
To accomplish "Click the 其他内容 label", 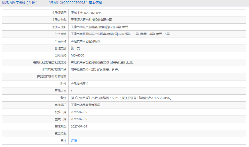I will pyautogui.click(x=60, y=91).
